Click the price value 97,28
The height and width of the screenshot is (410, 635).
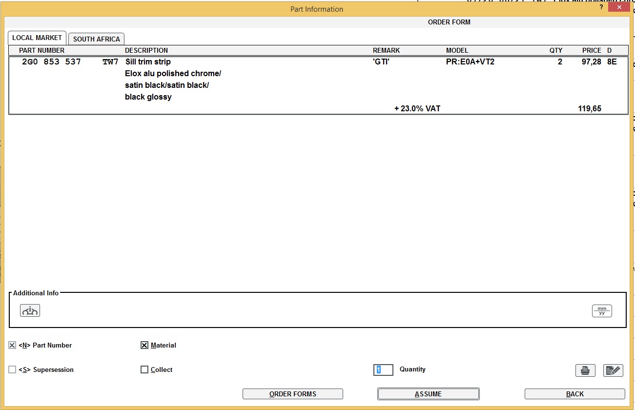(x=591, y=62)
